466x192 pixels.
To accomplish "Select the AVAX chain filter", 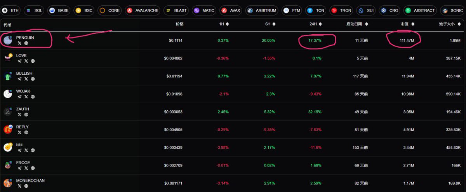I will tap(231, 10).
